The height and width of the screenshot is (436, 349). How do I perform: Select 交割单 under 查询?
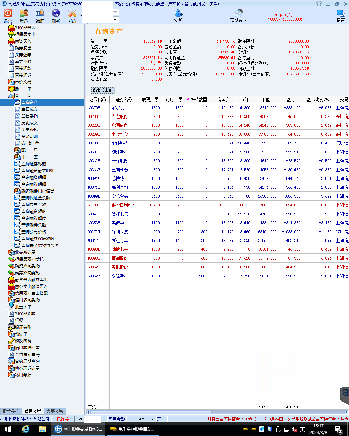pyautogui.click(x=30, y=143)
